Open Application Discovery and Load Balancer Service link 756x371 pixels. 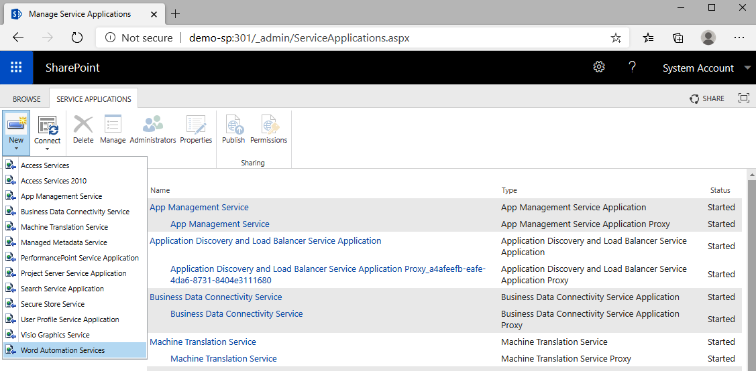tap(265, 240)
